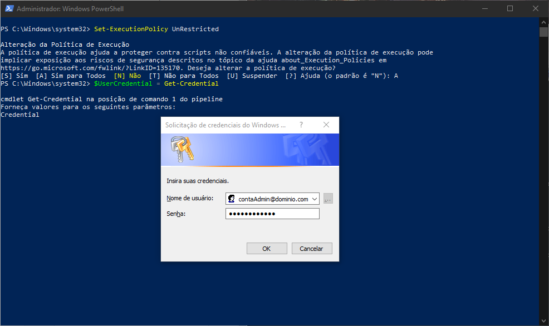Click the "Solicitação de credenciais do Windows" title
The image size is (549, 326).
pyautogui.click(x=226, y=125)
